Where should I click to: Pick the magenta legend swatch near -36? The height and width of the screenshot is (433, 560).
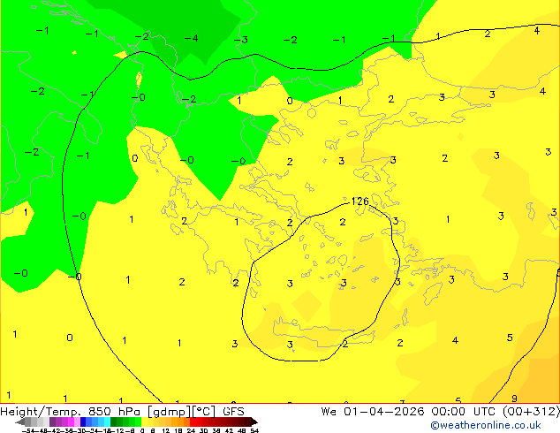tap(71, 422)
